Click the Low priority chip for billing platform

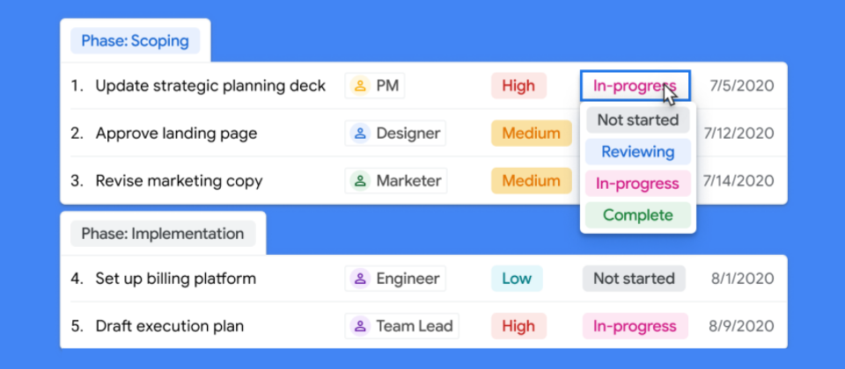[x=517, y=279]
